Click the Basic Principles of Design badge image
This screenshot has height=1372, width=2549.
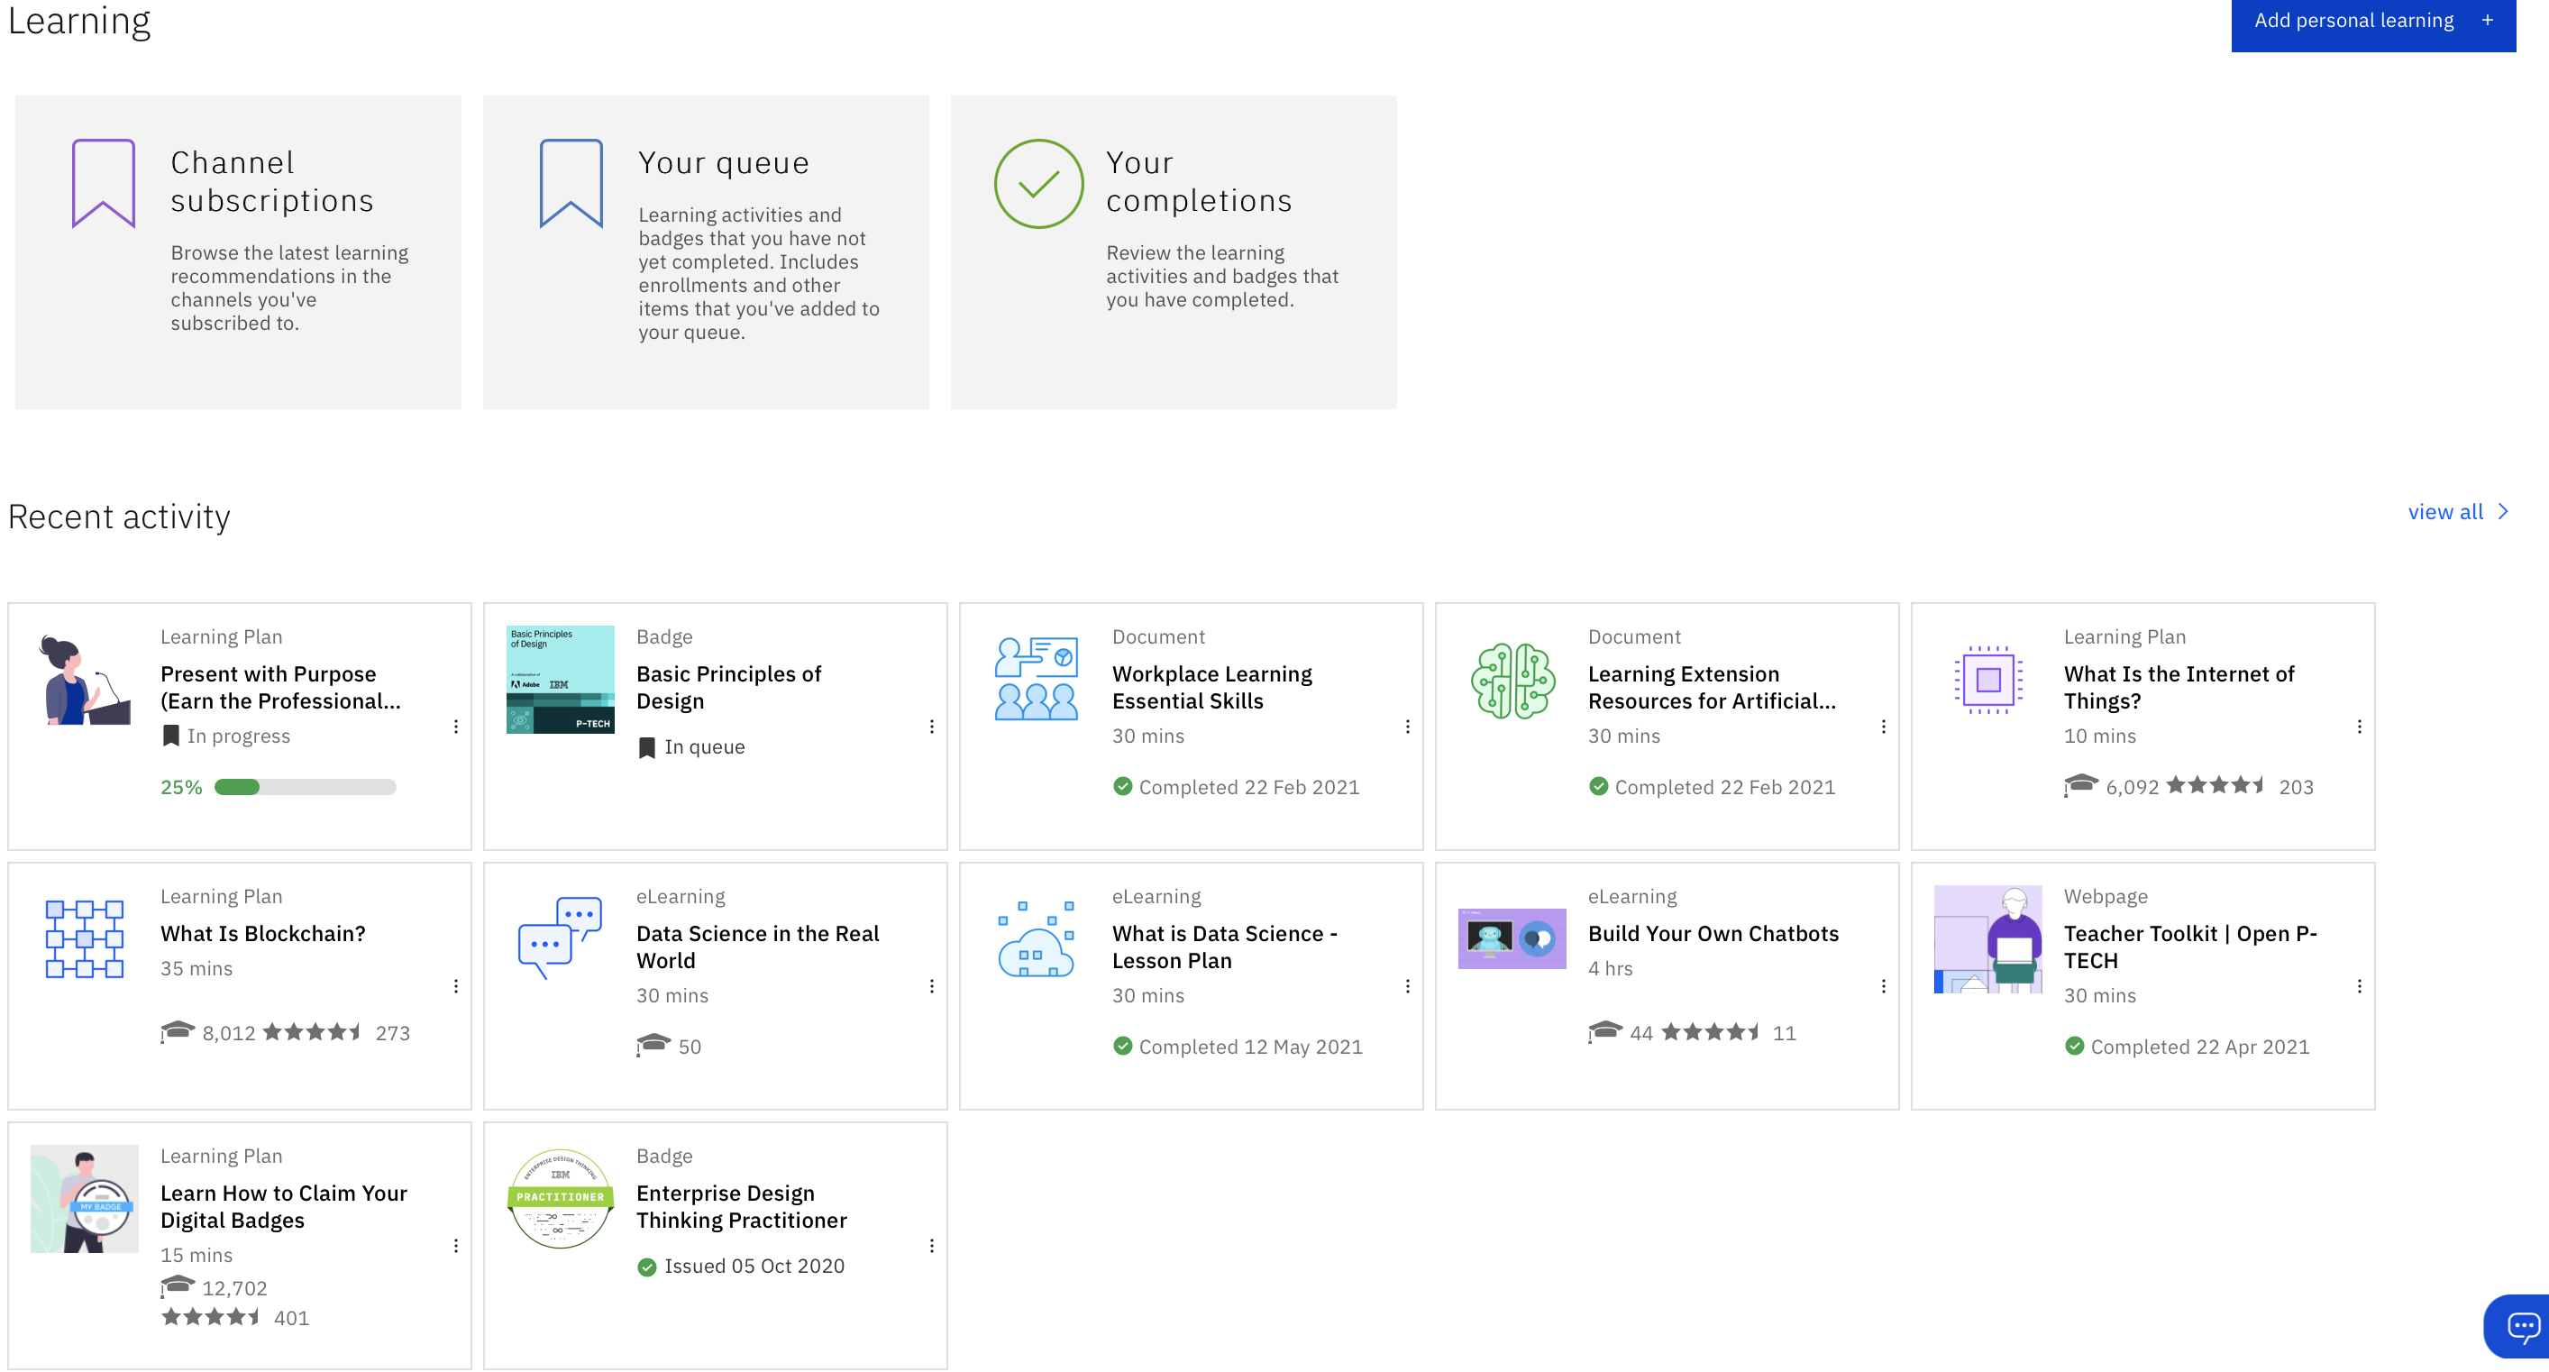tap(560, 679)
